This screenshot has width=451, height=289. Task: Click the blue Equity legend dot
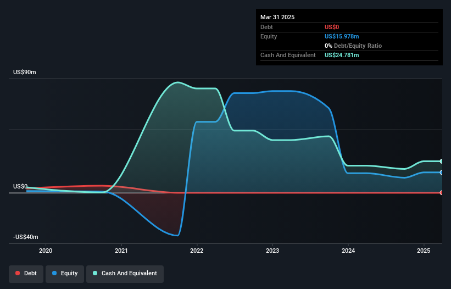(54, 273)
